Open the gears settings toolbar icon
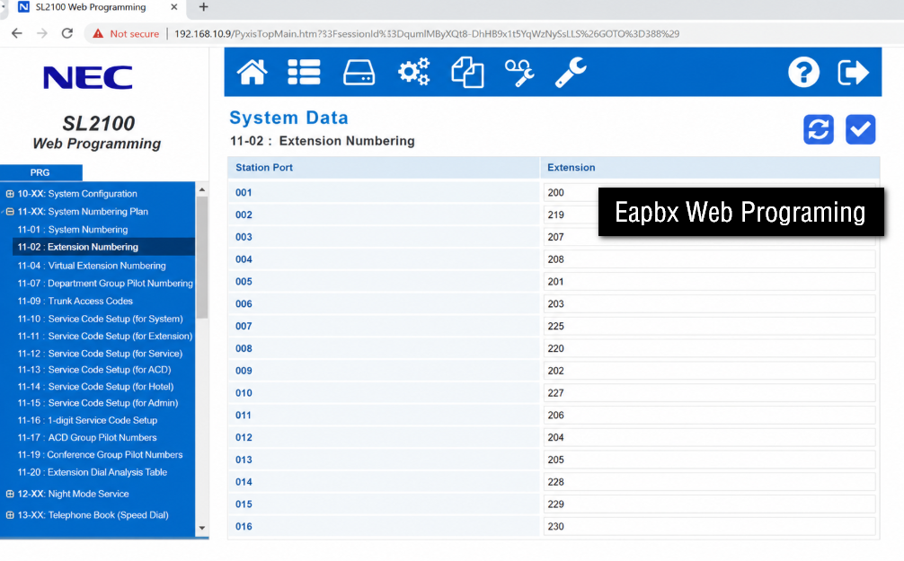This screenshot has width=904, height=561. (413, 72)
